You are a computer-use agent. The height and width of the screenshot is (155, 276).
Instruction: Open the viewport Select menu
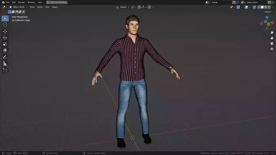click(x=40, y=7)
